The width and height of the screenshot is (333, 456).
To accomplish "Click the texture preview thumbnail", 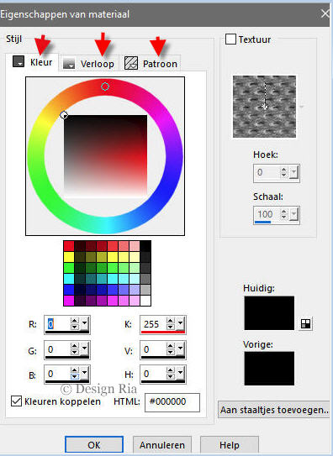I will pyautogui.click(x=264, y=107).
